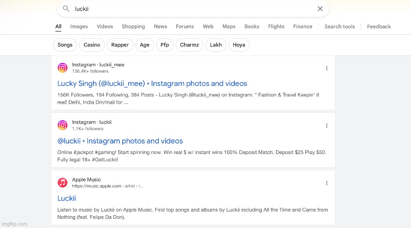
Task: Click 'Instagram · luckii' source text
Action: (x=92, y=122)
